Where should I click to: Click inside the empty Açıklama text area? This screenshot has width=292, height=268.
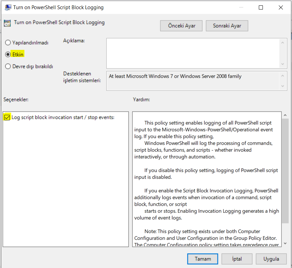point(193,53)
